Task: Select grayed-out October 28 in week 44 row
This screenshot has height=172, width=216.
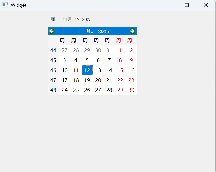Action: [x=76, y=50]
